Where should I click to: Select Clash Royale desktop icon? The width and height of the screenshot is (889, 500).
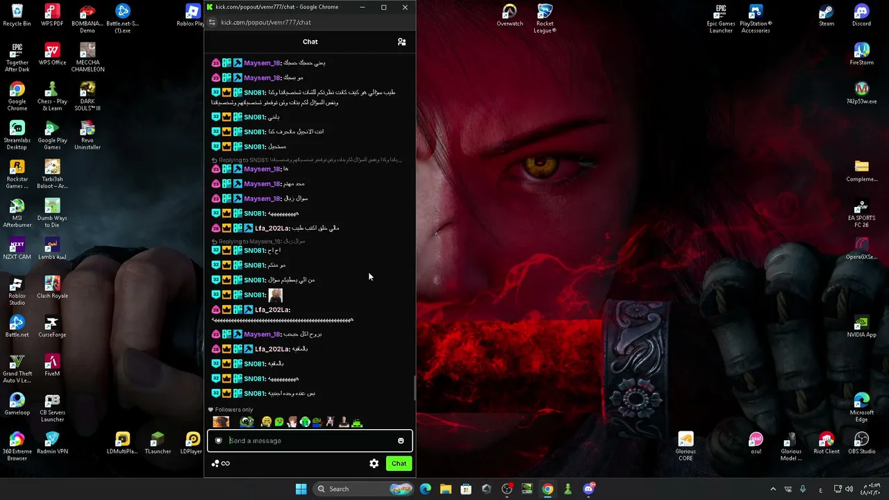click(52, 287)
